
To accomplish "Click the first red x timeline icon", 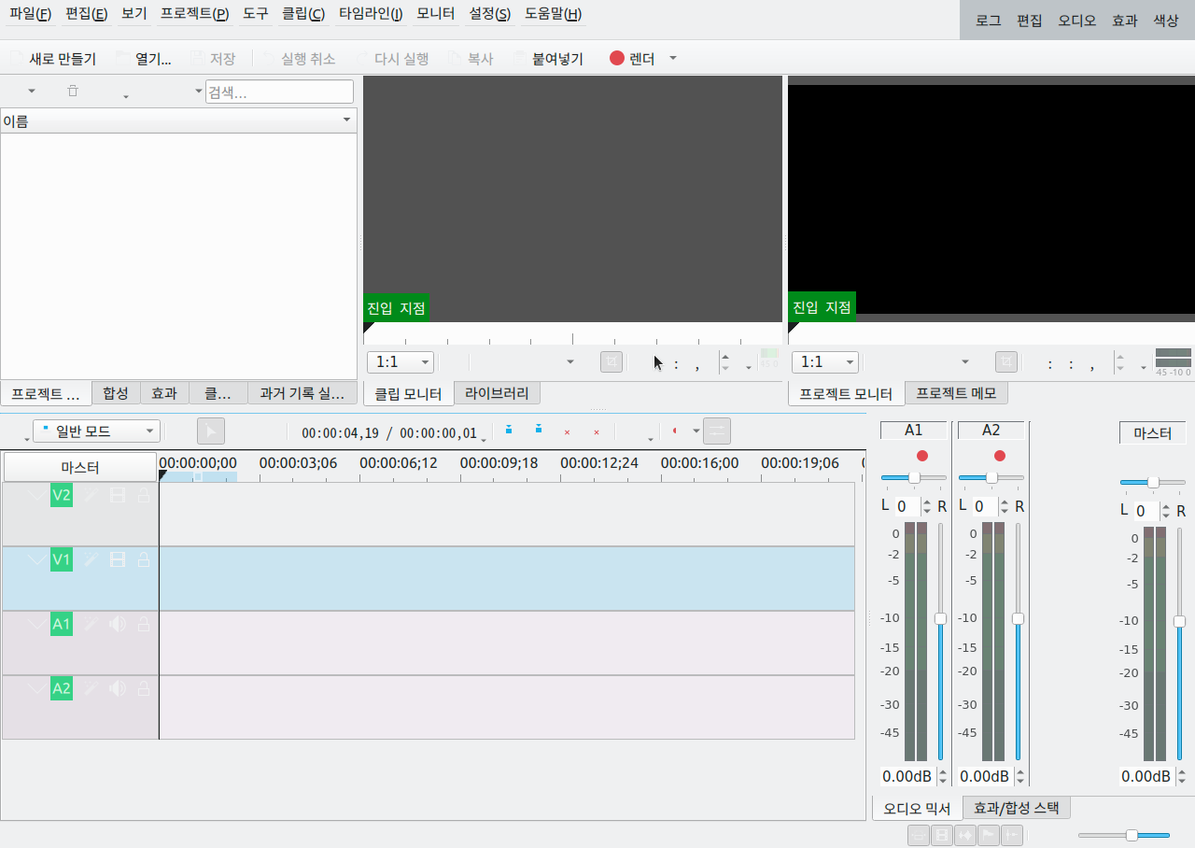I will tap(567, 431).
